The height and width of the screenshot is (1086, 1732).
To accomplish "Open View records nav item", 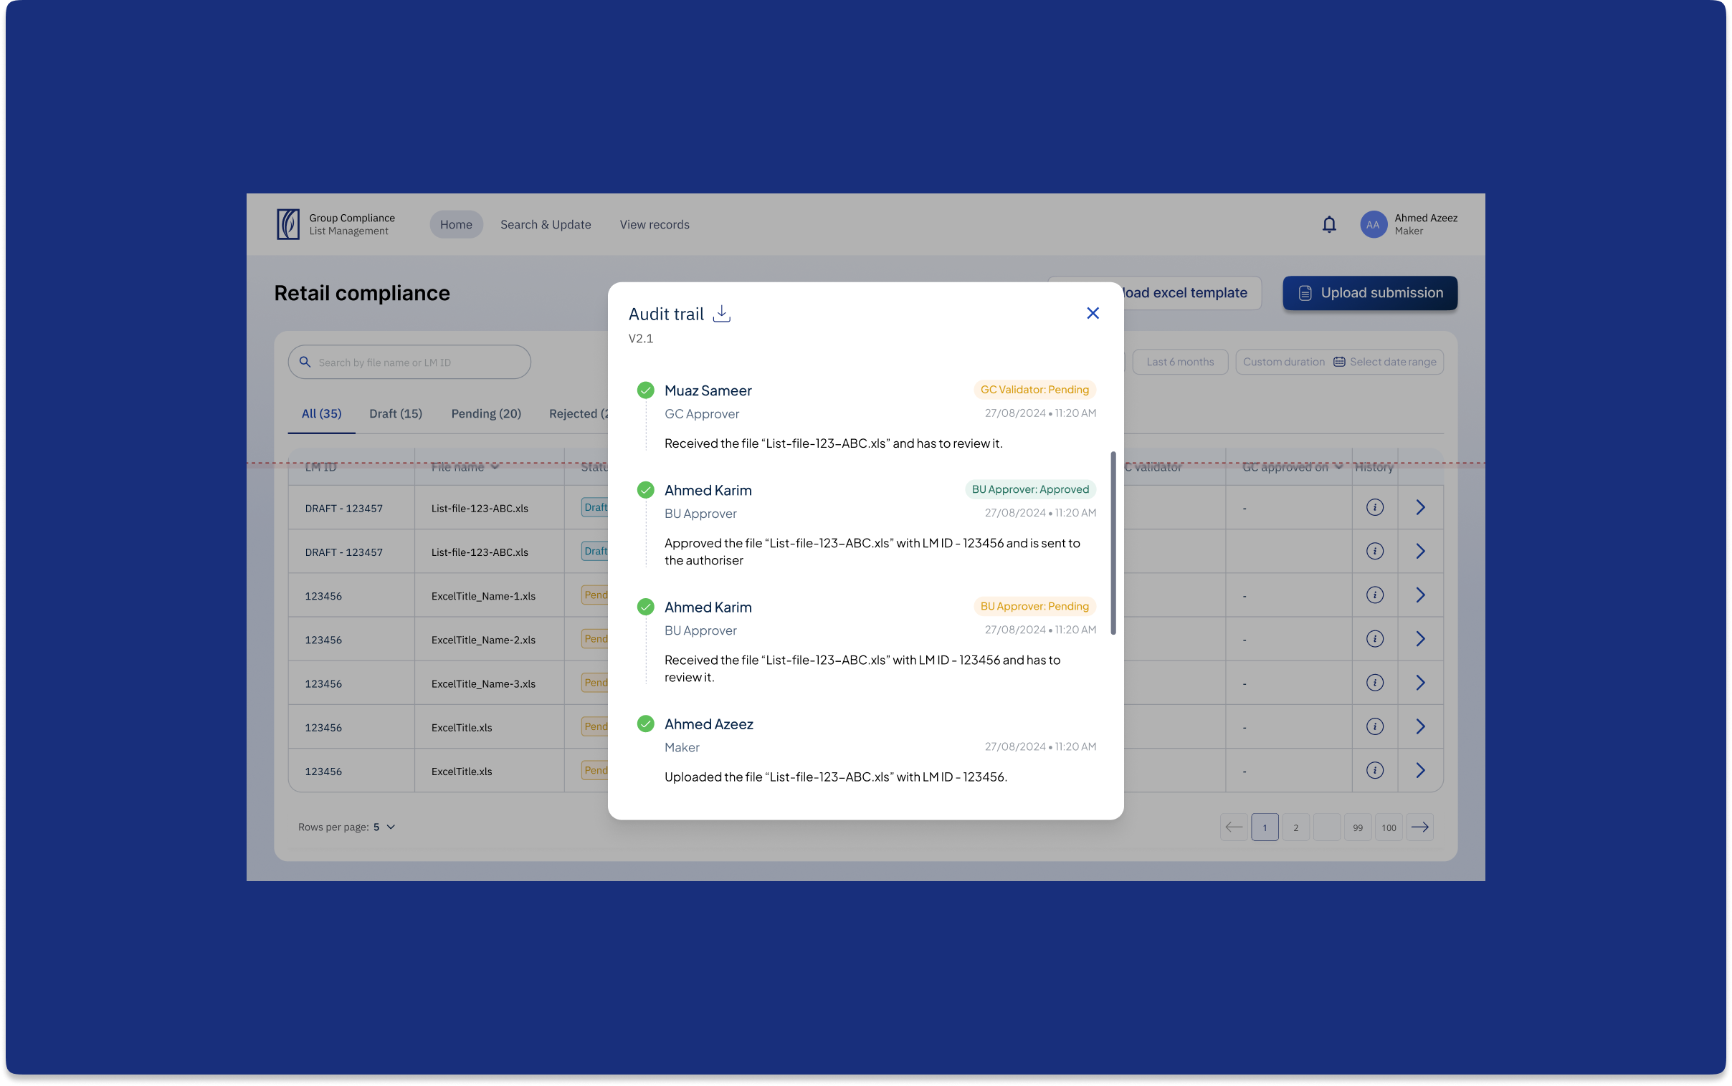I will coord(654,225).
